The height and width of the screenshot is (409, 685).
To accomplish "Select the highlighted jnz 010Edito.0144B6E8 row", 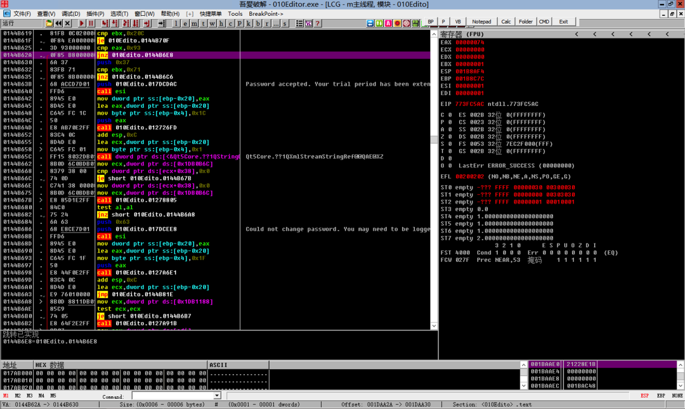I will (x=216, y=55).
